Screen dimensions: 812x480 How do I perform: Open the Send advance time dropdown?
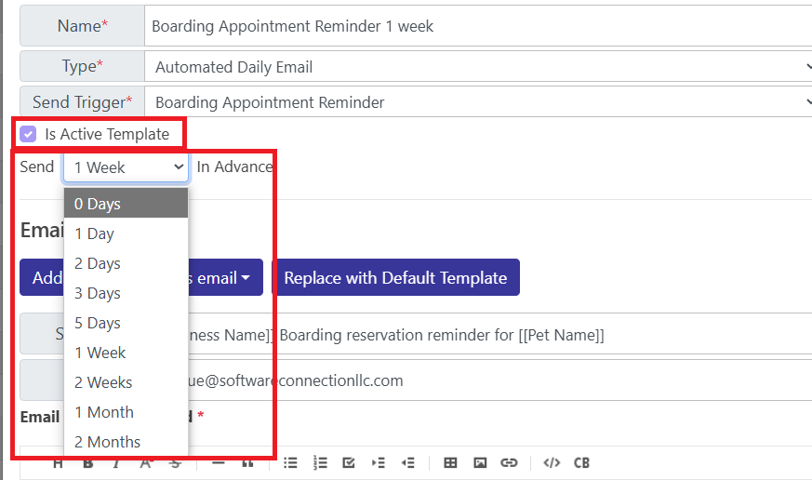coord(126,167)
